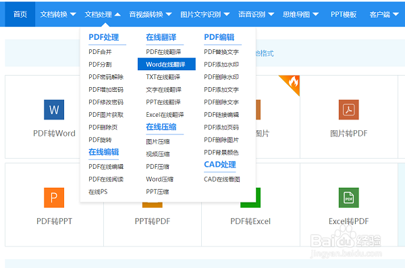Expand the 音视频转换 dropdown menu
Viewport: 405px width, 268px height.
(151, 14)
